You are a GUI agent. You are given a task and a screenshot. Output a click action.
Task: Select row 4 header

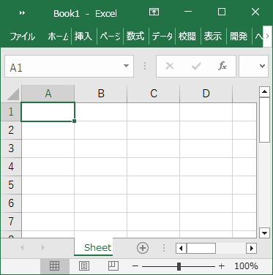point(11,167)
